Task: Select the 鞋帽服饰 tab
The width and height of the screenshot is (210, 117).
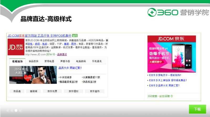Action: tap(17, 61)
